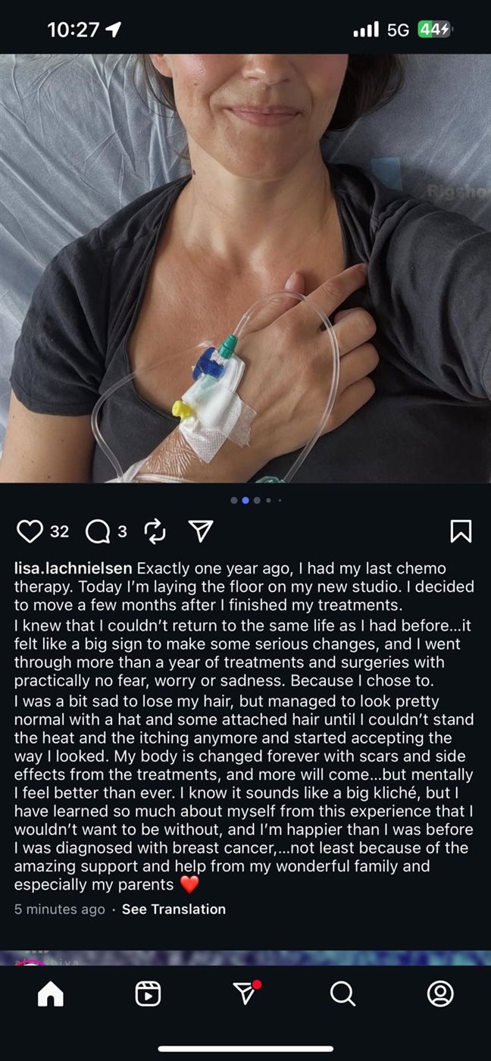Tap the cellular signal bars icon
Image resolution: width=491 pixels, height=1061 pixels.
366,30
